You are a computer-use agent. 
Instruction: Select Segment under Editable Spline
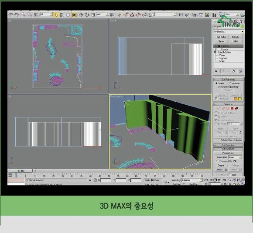tap(223, 58)
